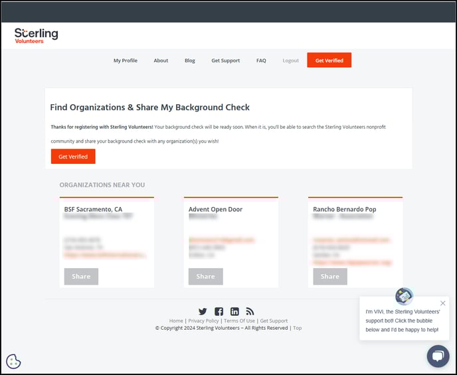This screenshot has height=375, width=457.
Task: Open the FAQ menu item
Action: click(x=261, y=60)
